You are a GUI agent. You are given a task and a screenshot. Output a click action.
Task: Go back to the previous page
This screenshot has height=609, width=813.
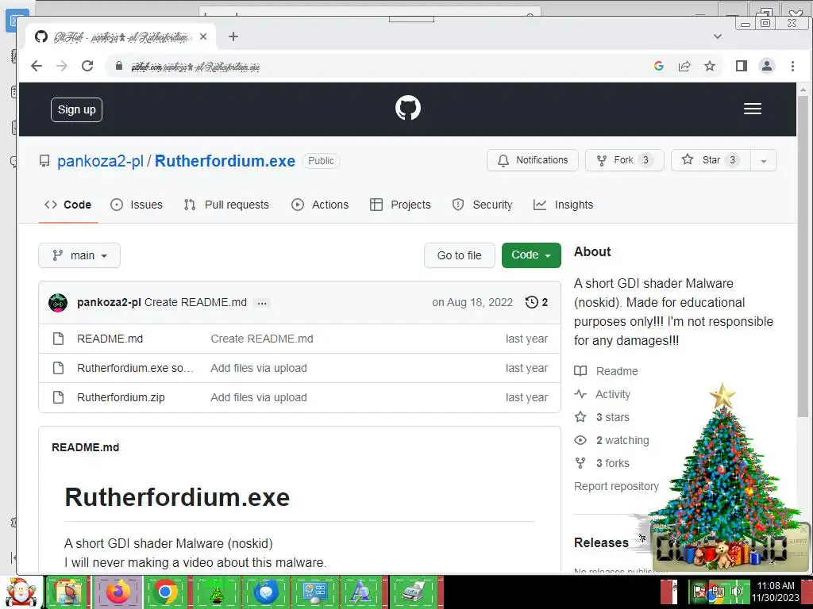37,66
